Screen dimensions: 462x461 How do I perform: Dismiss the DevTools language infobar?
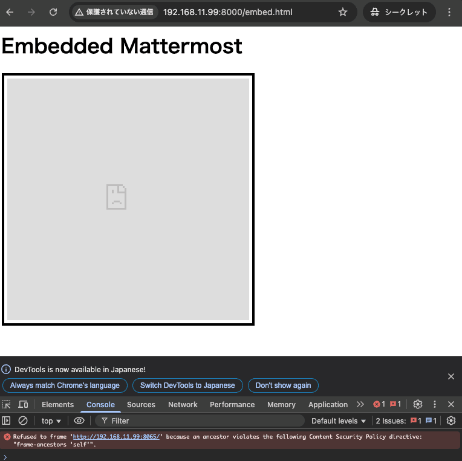(451, 376)
